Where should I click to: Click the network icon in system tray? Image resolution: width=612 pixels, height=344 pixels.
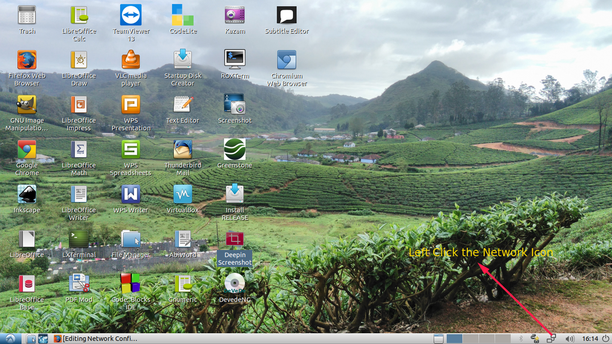pos(551,339)
